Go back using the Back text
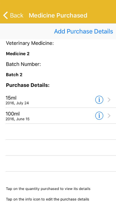116x206 pixels. [17, 15]
